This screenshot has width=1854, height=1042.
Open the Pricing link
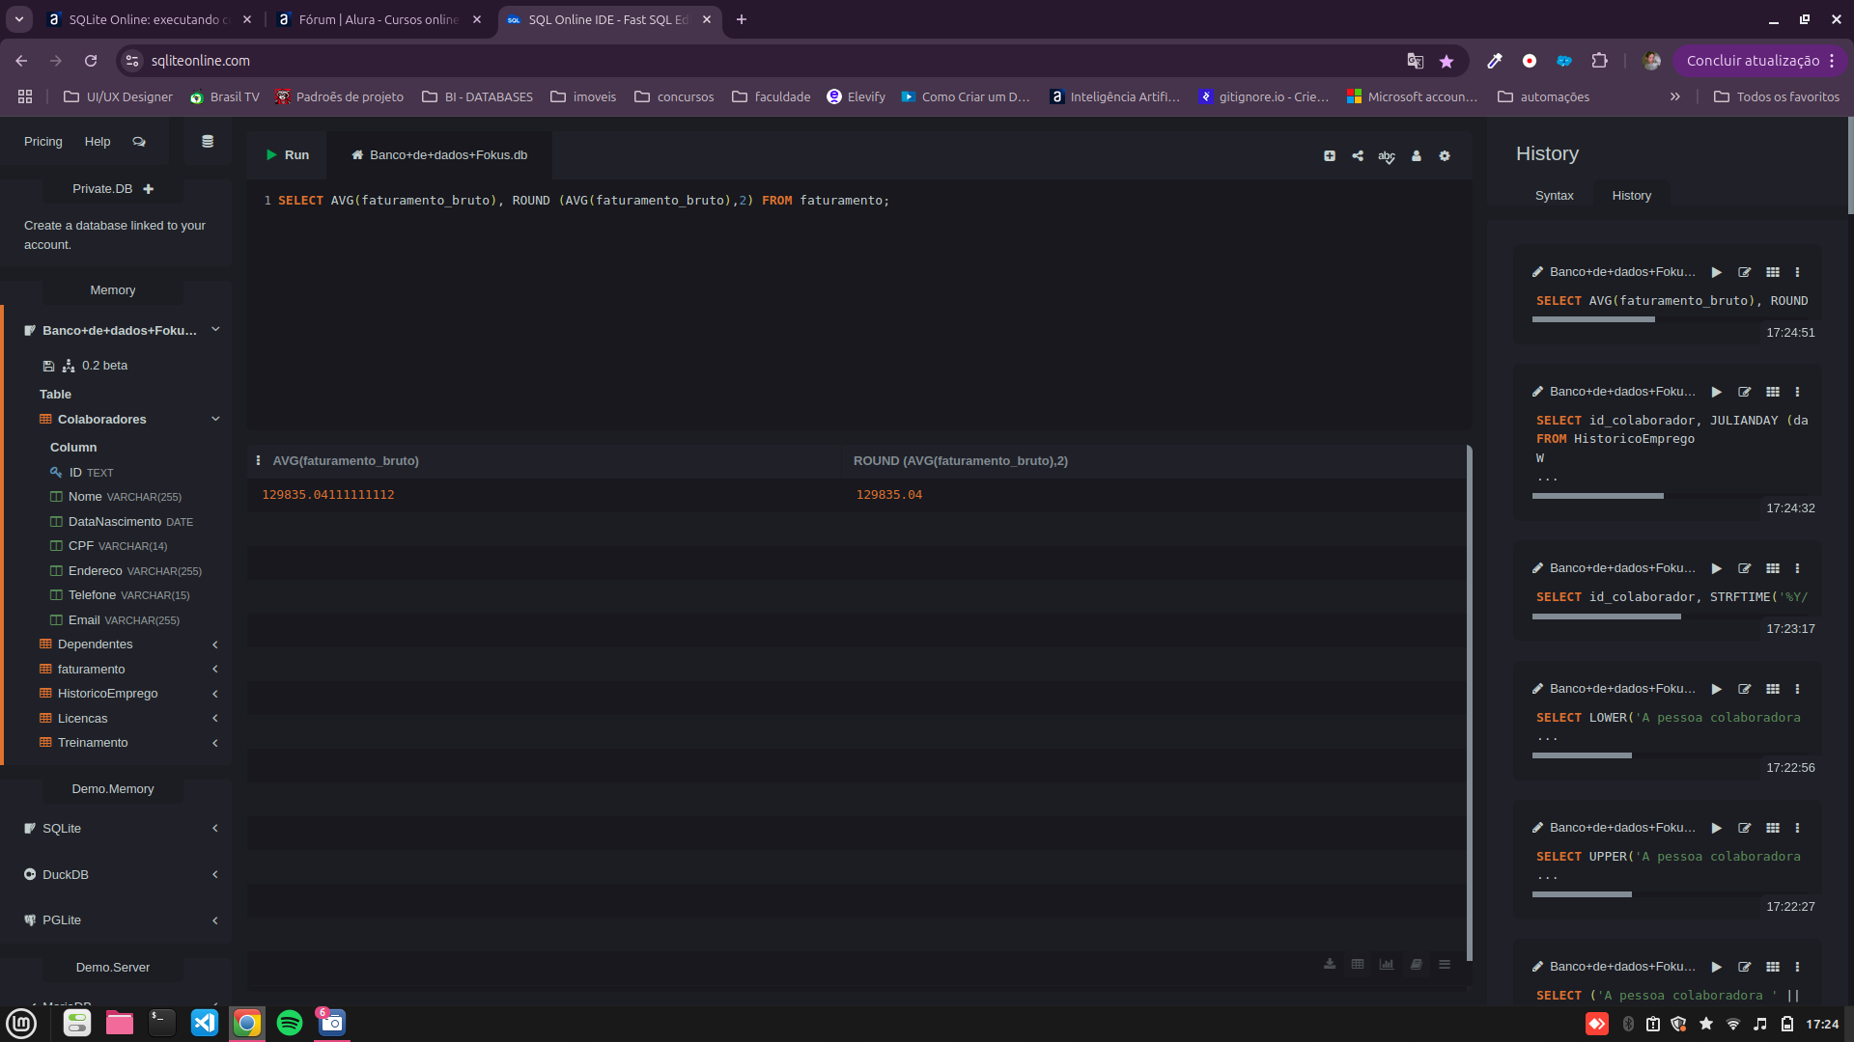(43, 142)
